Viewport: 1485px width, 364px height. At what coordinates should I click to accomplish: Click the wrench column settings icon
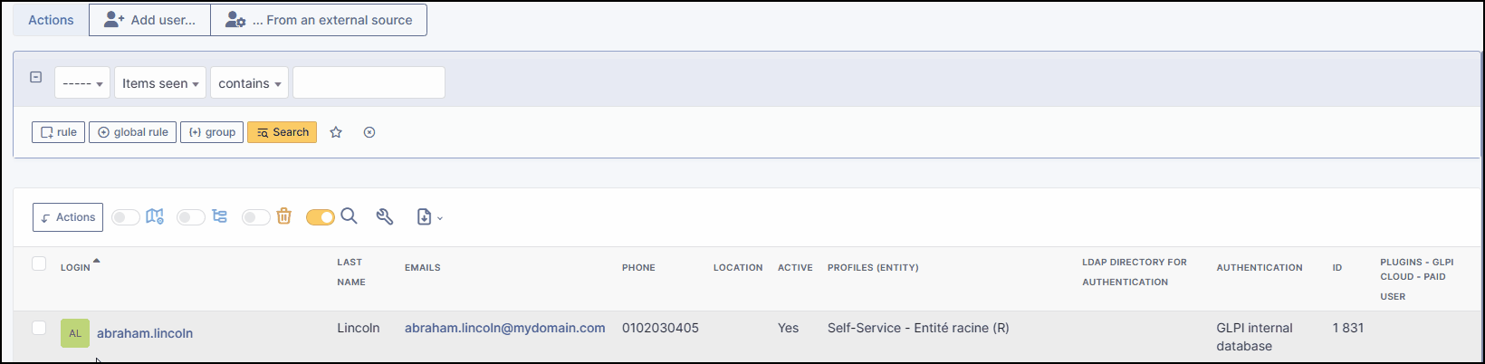coord(385,217)
